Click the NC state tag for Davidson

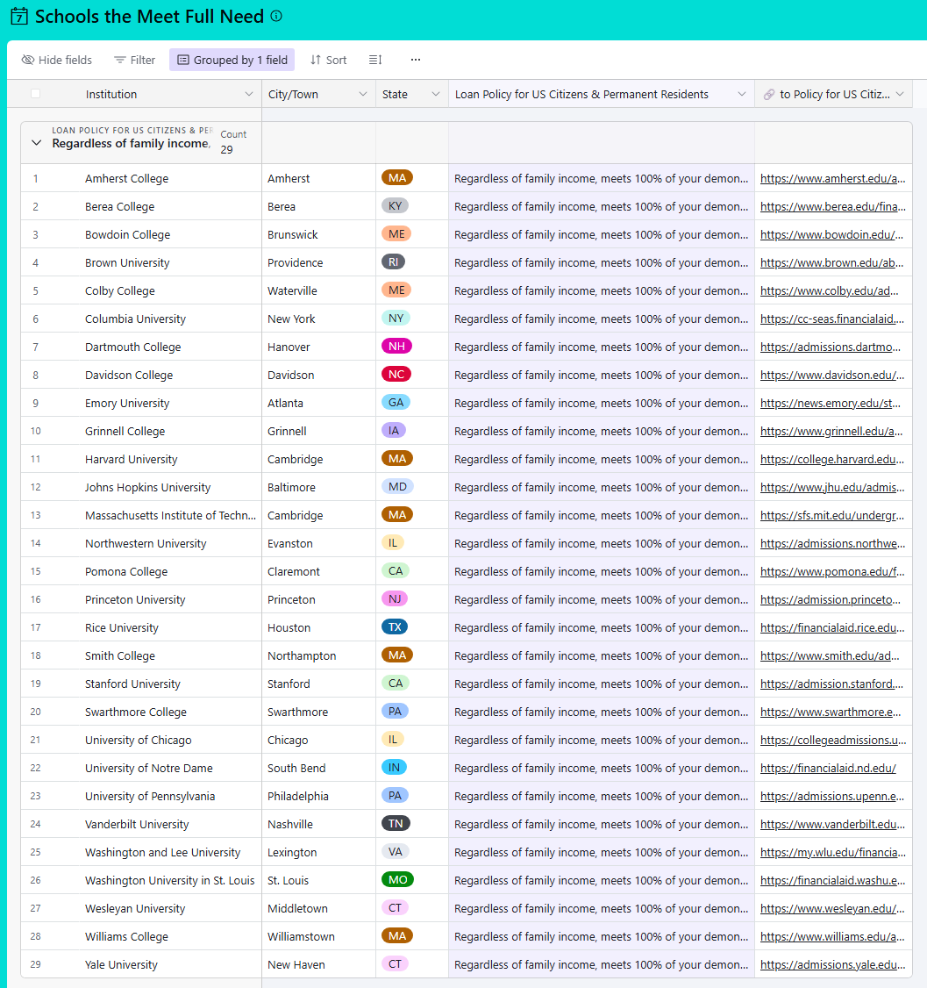click(x=396, y=375)
